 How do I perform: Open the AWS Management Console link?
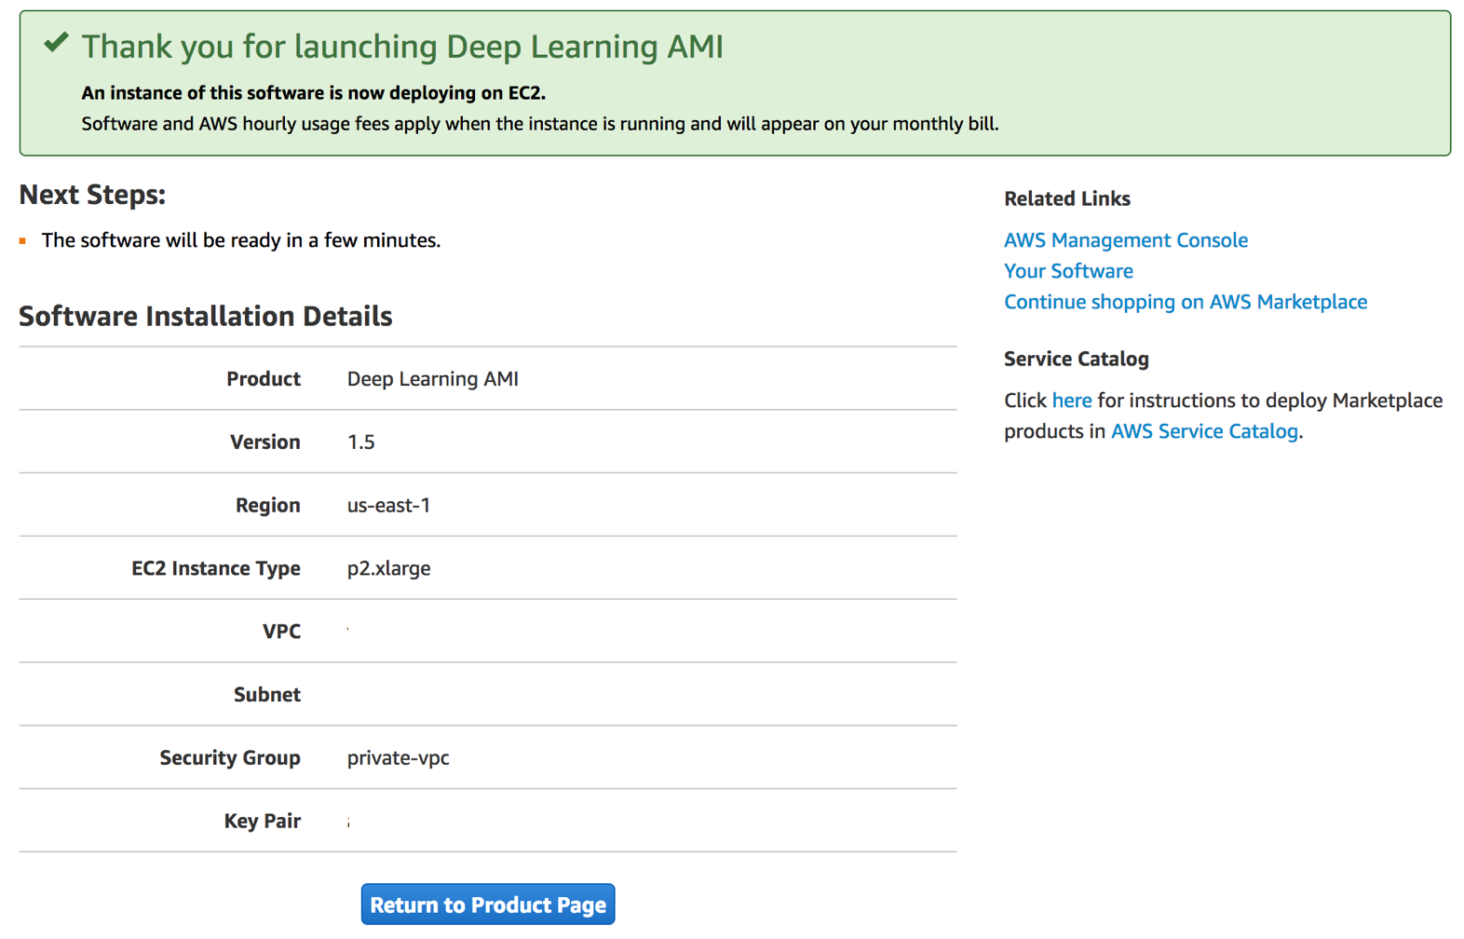1125,239
